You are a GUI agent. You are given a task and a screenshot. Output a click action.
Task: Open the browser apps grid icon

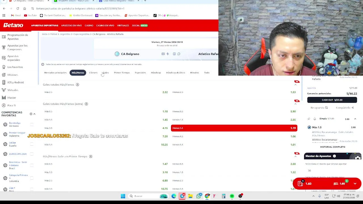4,15
